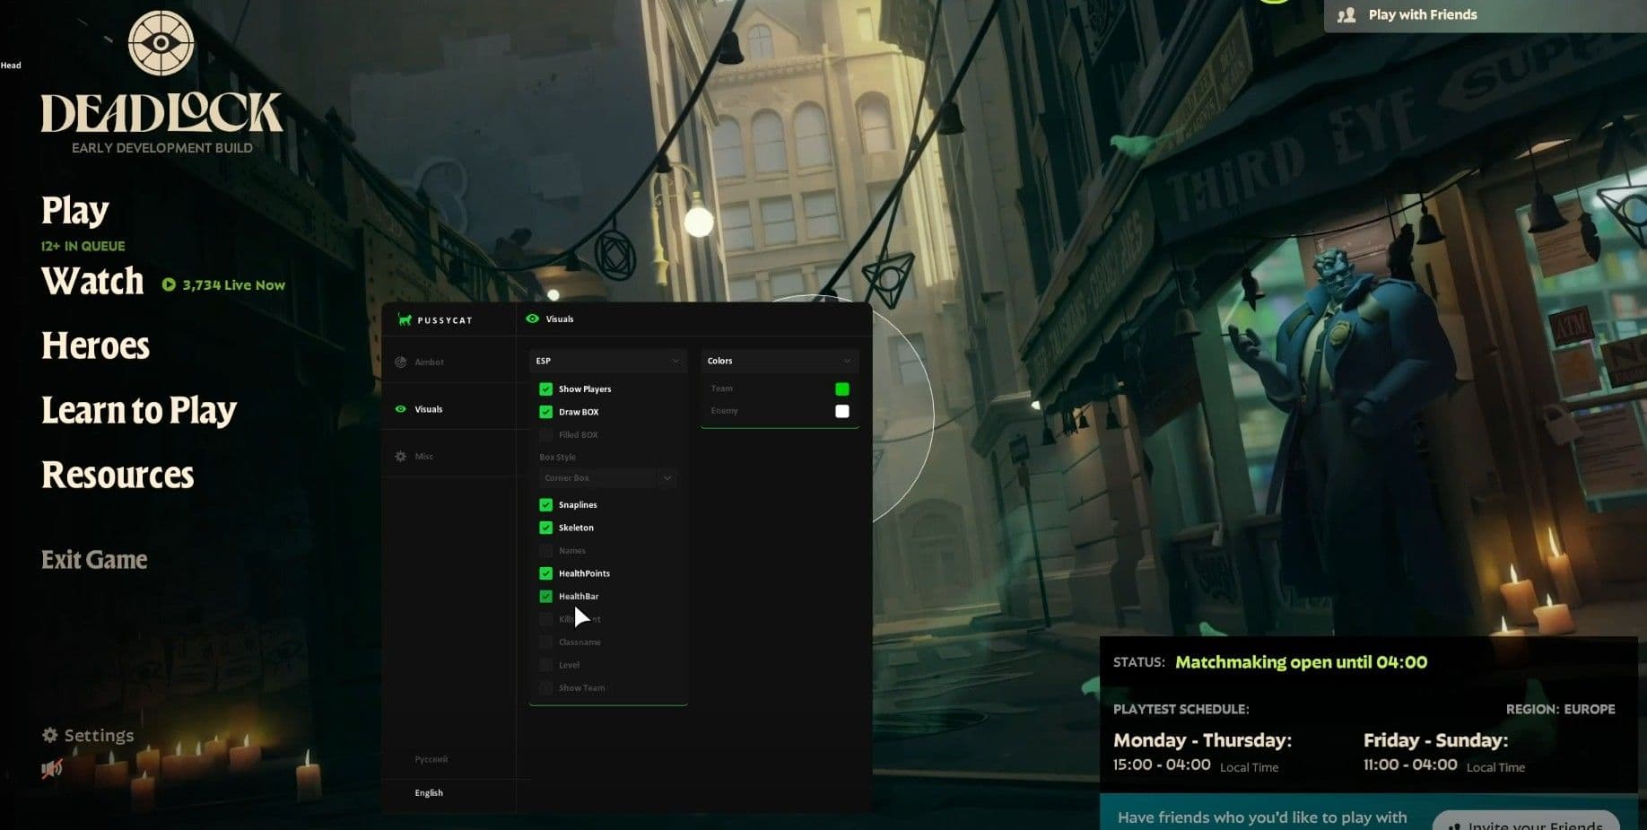Turn off Snaplines checkbox

[x=545, y=505]
